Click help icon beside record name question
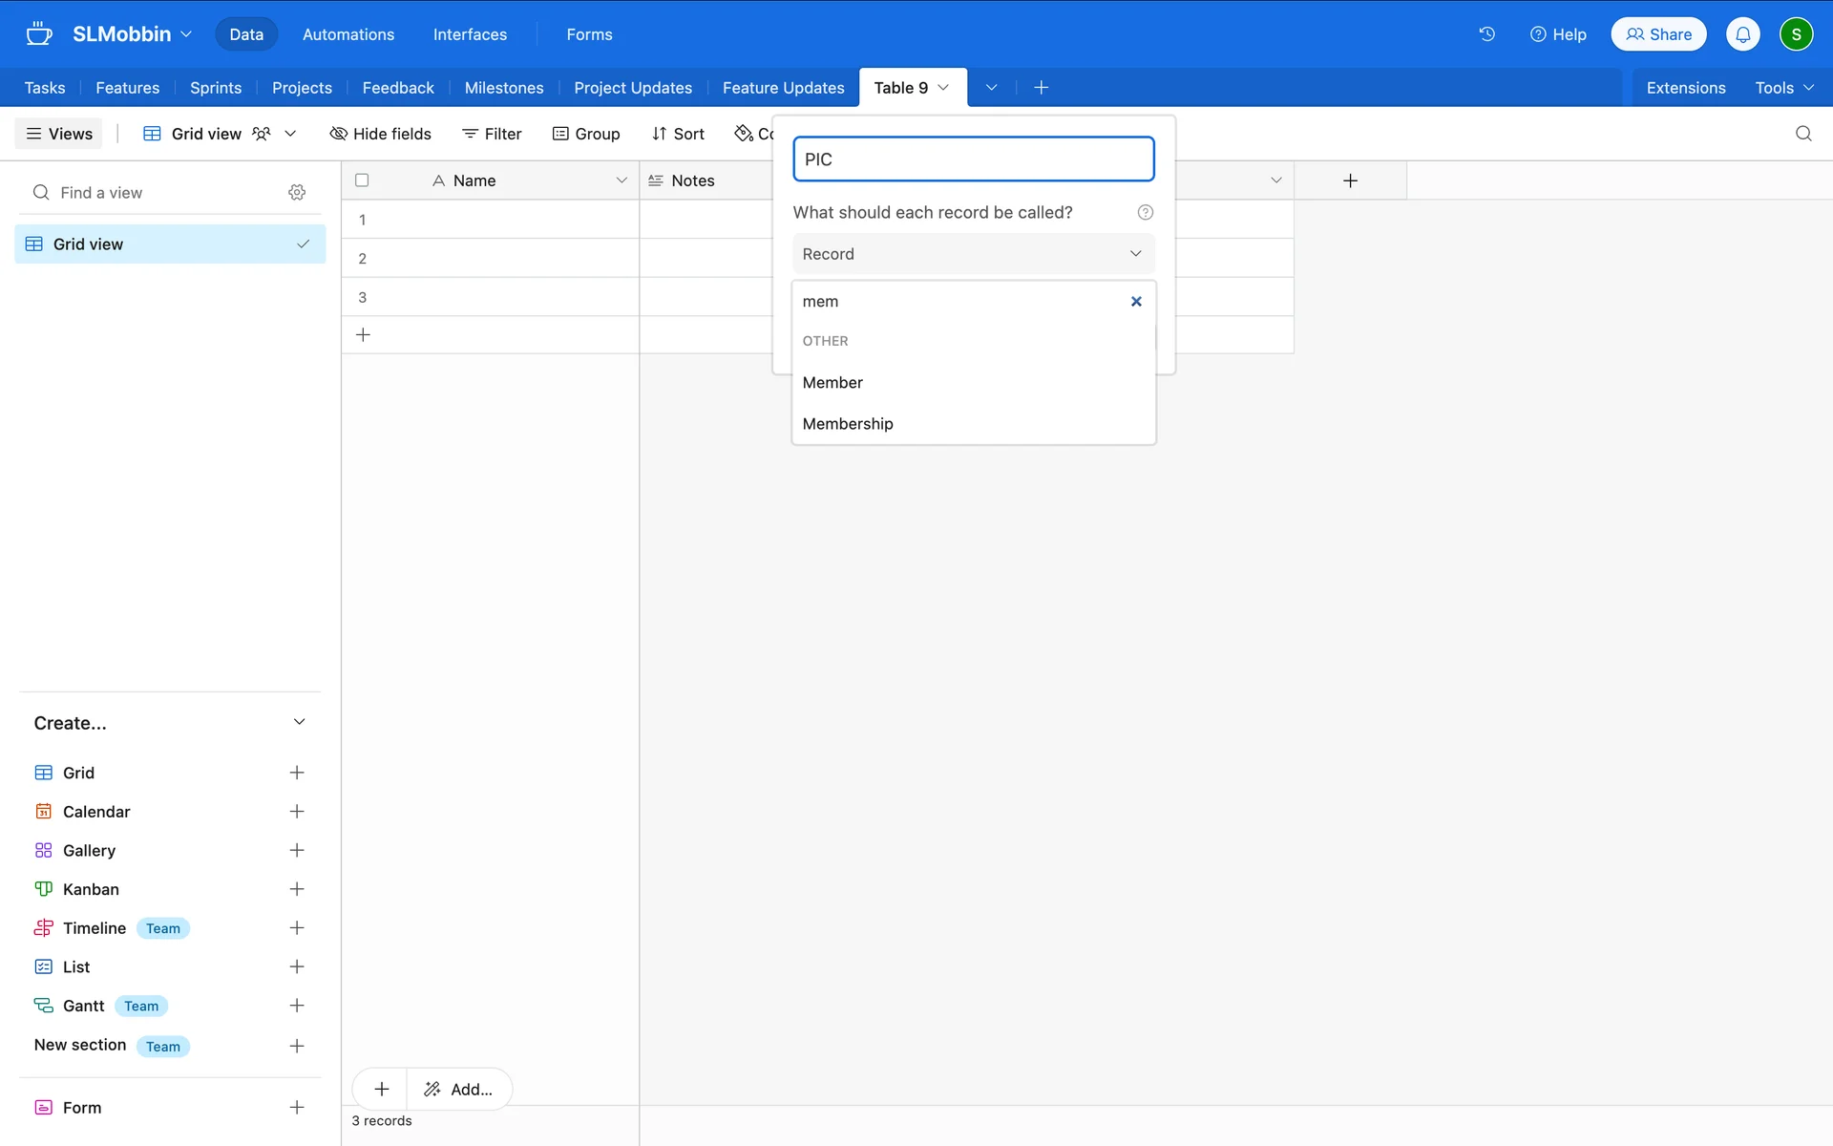The width and height of the screenshot is (1833, 1146). coord(1145,212)
